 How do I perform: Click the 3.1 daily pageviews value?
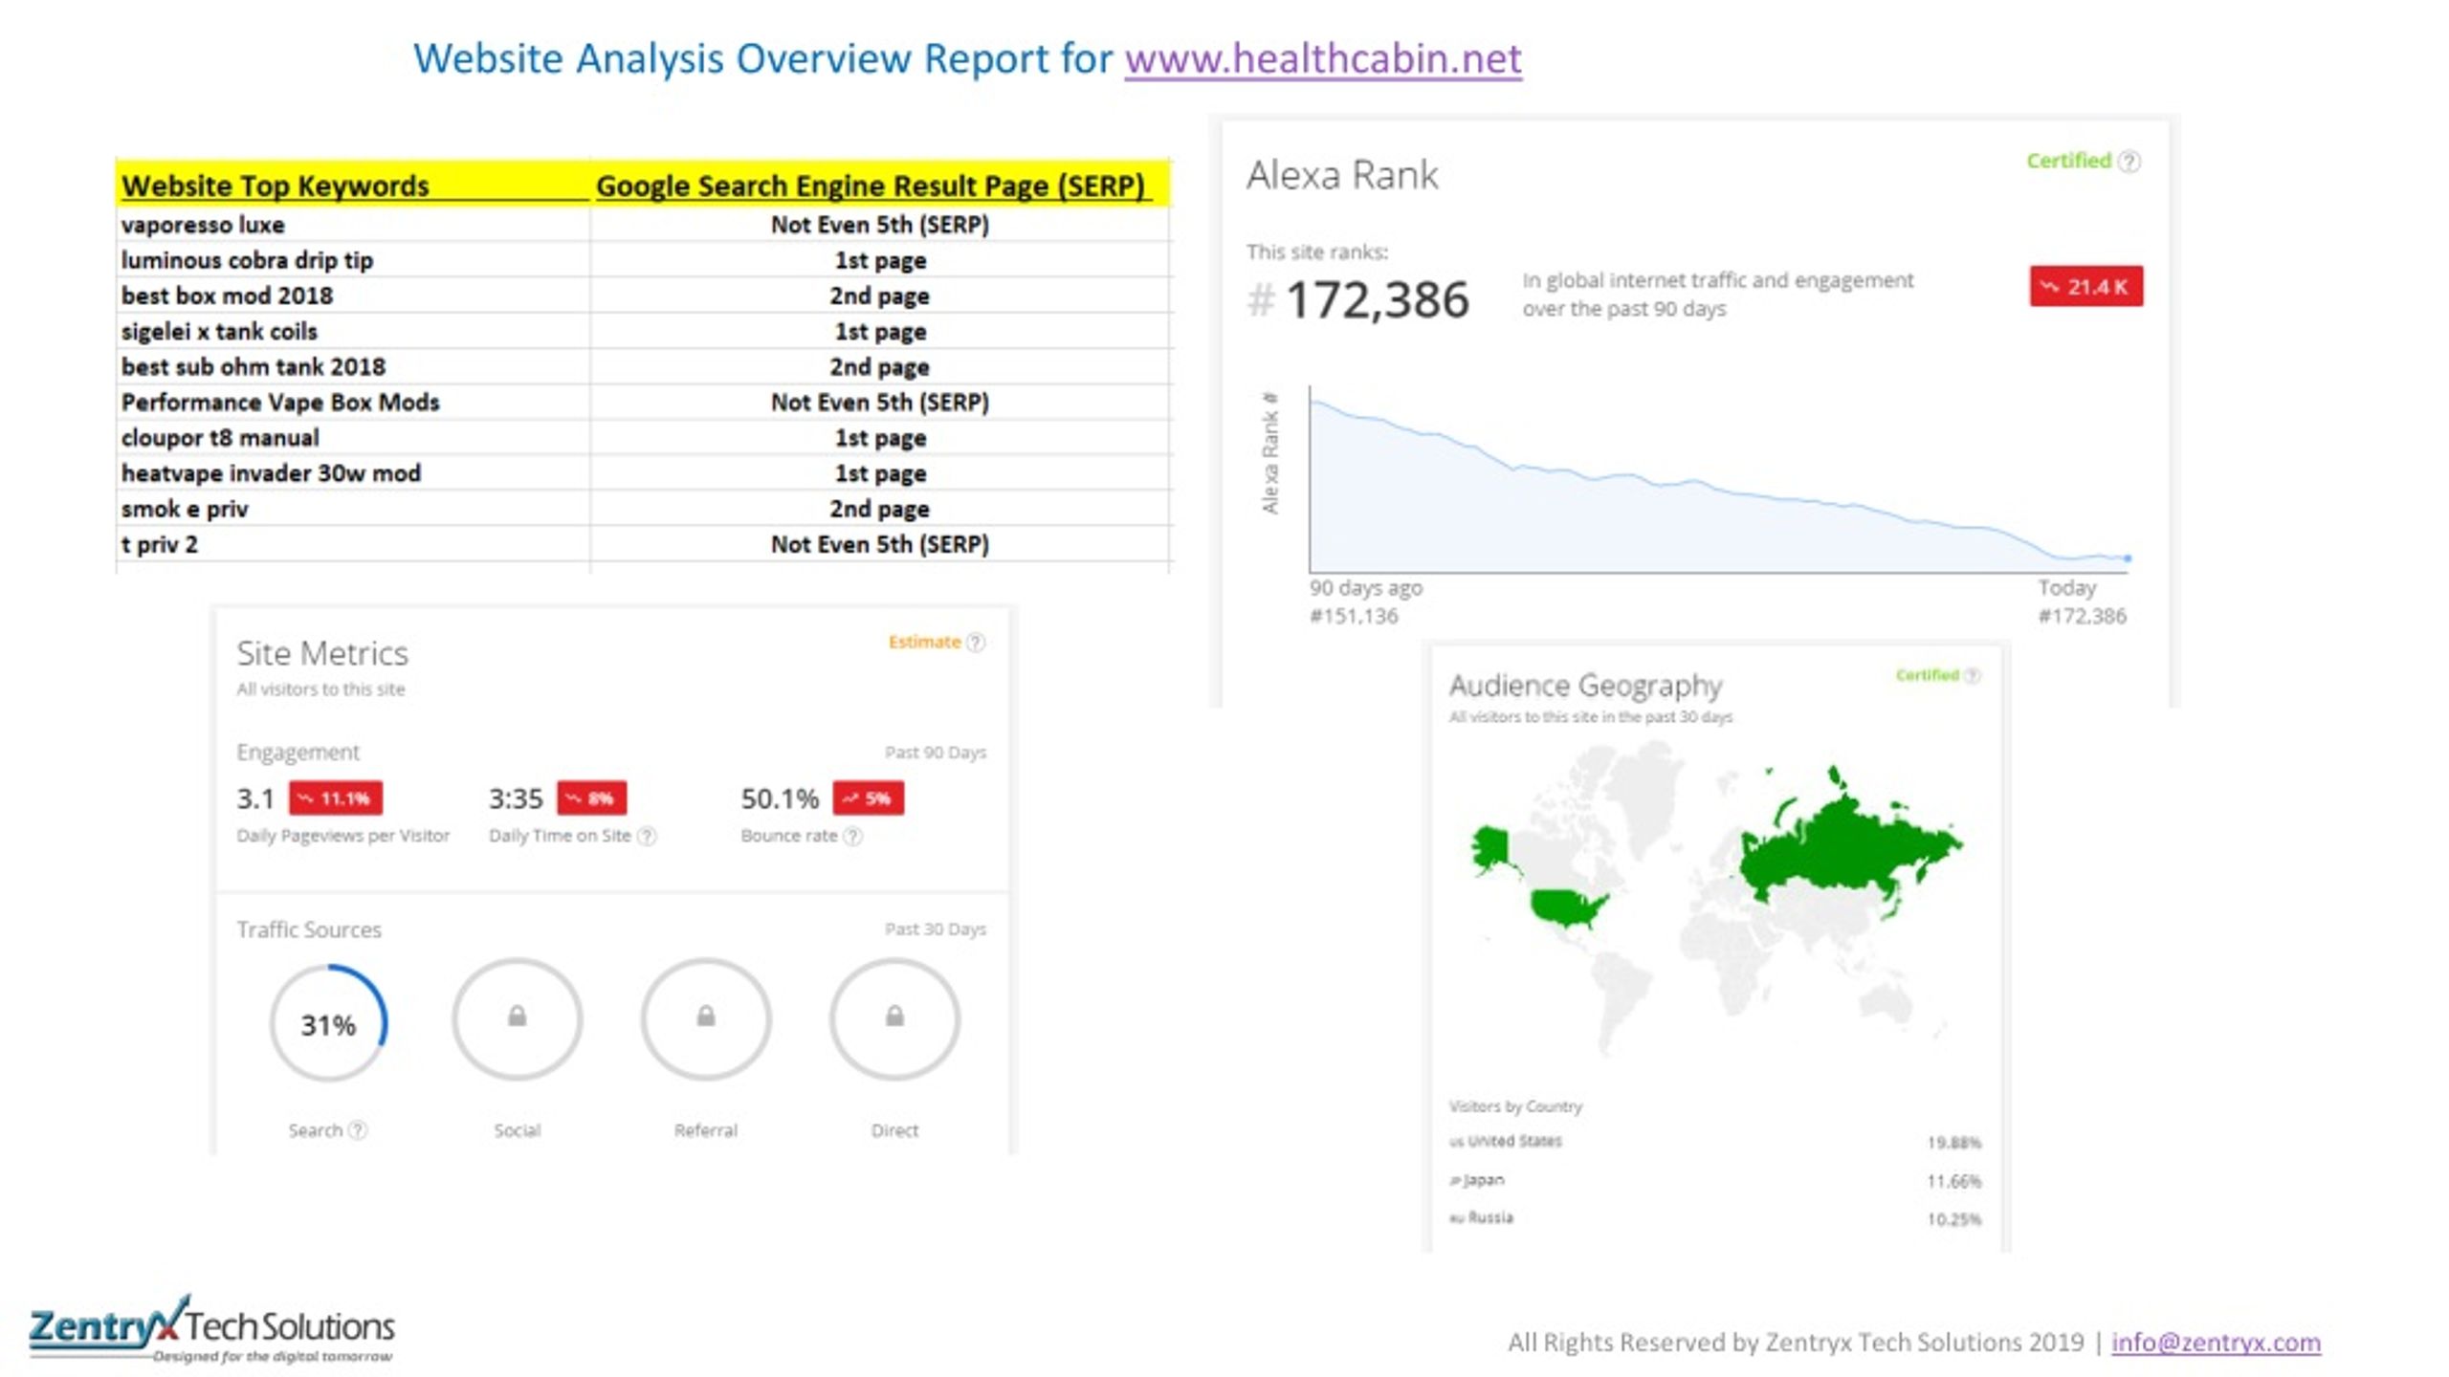tap(255, 798)
